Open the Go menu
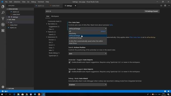The height and width of the screenshot is (96, 171). coord(28,2)
